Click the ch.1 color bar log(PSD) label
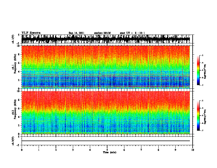Viewport: 217px width, 168px height. pyautogui.click(x=205, y=72)
